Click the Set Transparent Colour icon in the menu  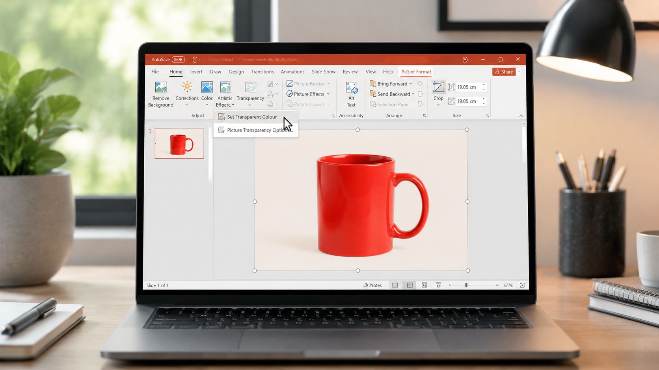tap(222, 117)
